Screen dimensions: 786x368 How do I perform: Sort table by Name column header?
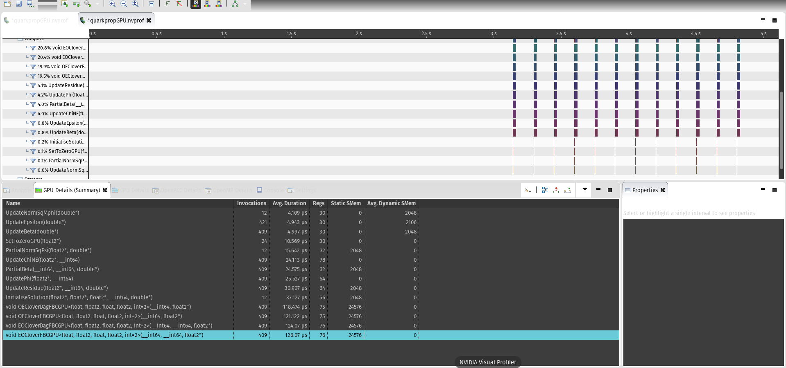(118, 203)
